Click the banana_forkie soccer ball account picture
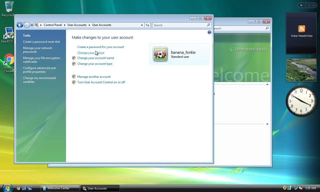320x192 pixels. tap(160, 54)
